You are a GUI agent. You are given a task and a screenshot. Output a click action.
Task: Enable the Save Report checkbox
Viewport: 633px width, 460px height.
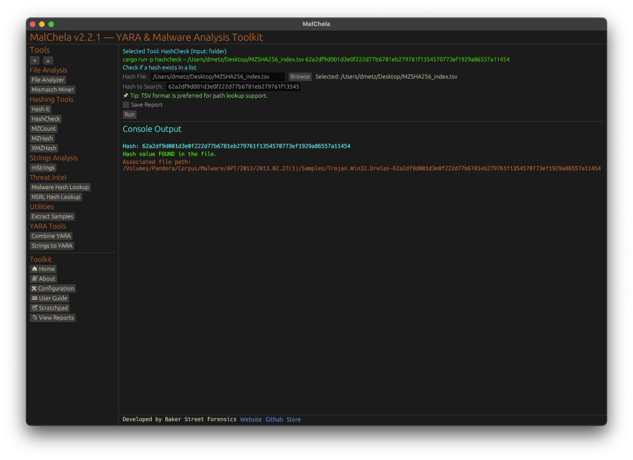[126, 105]
